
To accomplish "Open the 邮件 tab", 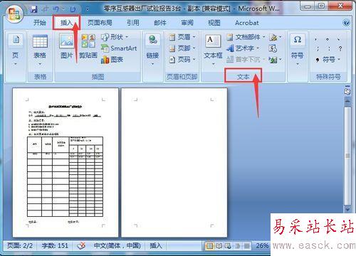I will pyautogui.click(x=160, y=23).
